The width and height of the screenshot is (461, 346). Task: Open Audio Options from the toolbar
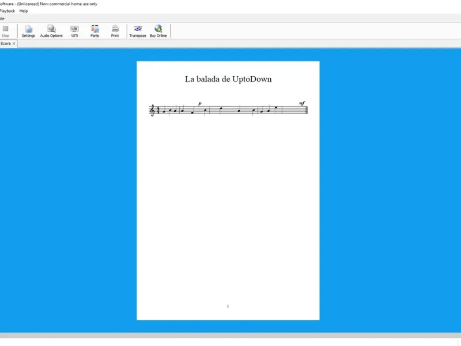[51, 31]
